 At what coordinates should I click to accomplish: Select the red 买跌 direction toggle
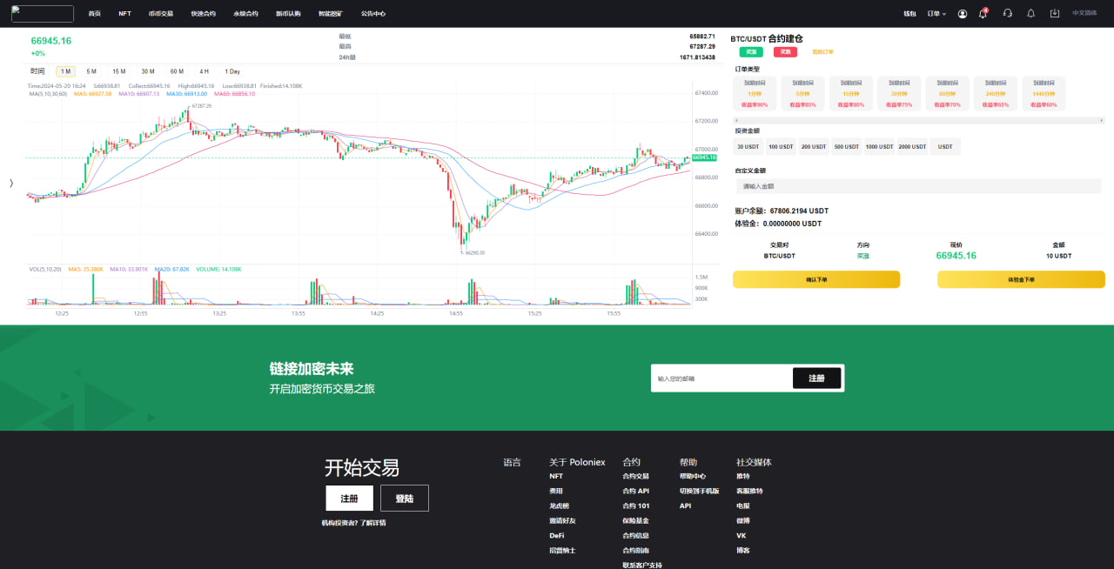[x=785, y=52]
